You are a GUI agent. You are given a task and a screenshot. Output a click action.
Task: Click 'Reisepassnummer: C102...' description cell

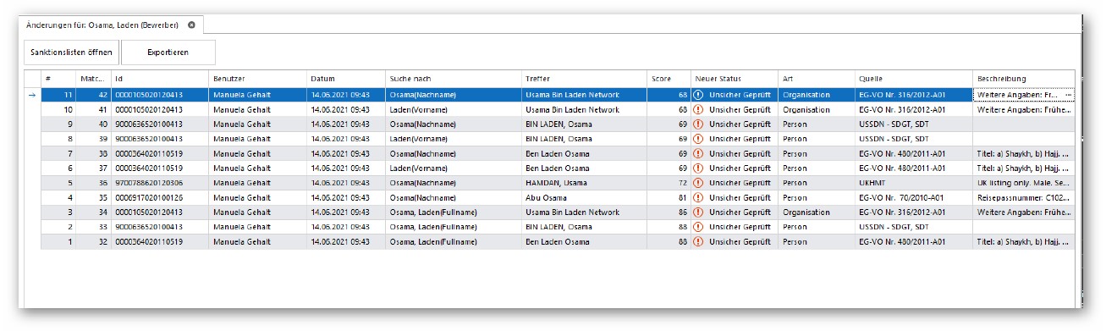pyautogui.click(x=1024, y=197)
